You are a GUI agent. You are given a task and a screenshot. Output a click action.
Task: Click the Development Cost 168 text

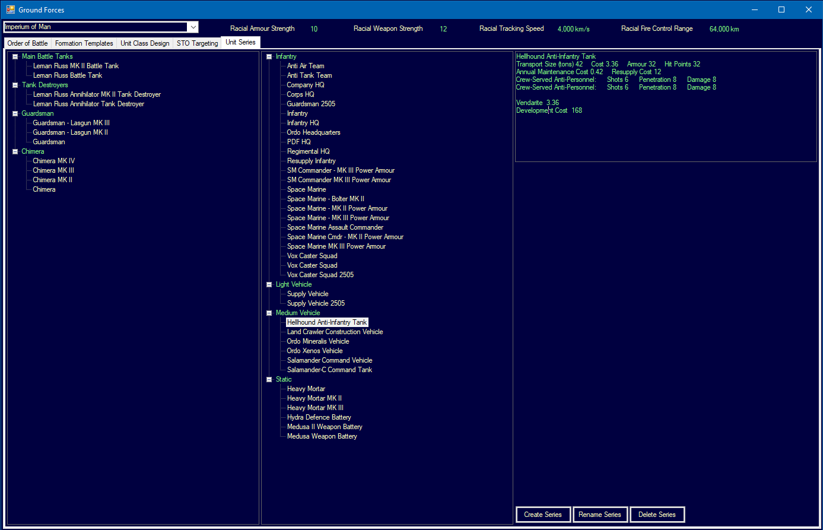549,110
